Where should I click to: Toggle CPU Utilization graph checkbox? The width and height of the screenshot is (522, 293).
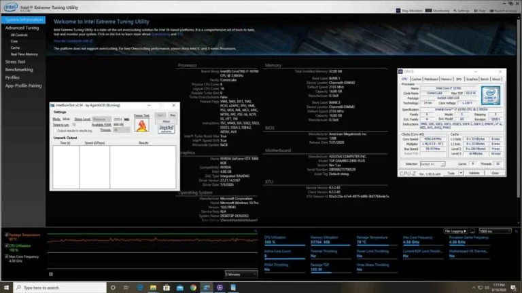7,246
